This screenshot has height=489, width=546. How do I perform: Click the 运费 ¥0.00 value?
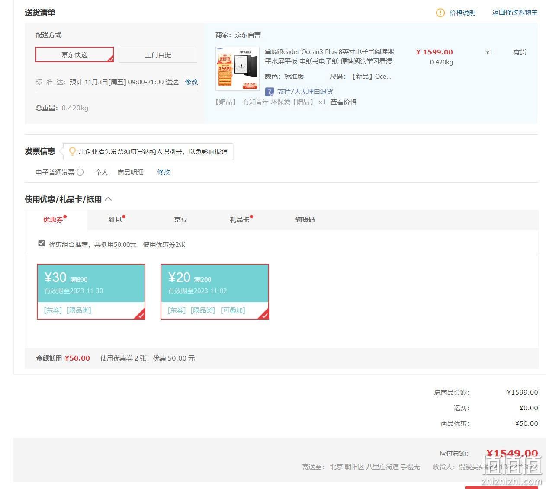point(529,408)
